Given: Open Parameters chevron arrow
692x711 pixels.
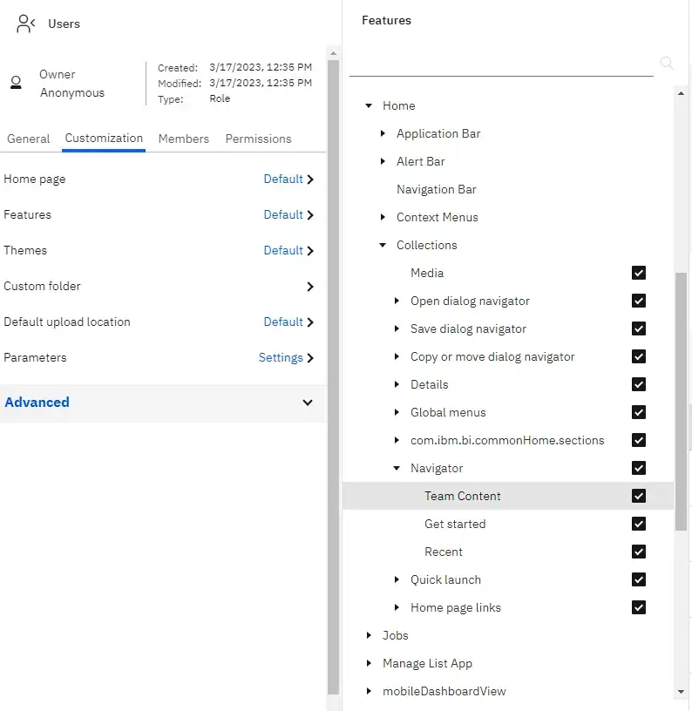Looking at the screenshot, I should point(310,358).
